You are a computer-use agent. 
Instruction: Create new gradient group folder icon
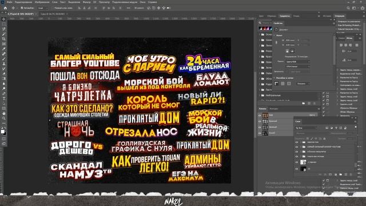[x=304, y=103]
